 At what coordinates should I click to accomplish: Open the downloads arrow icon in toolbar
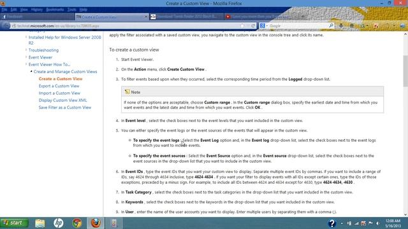click(x=341, y=25)
